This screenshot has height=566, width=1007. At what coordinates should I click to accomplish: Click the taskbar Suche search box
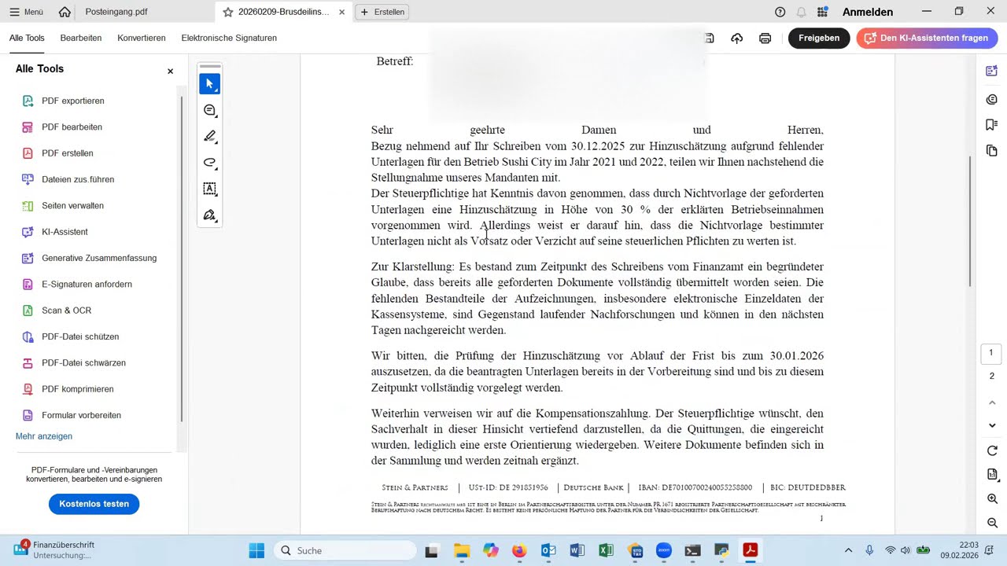[x=344, y=550]
